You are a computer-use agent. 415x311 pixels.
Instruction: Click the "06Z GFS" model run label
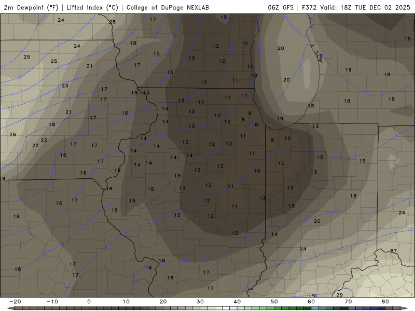coord(281,7)
